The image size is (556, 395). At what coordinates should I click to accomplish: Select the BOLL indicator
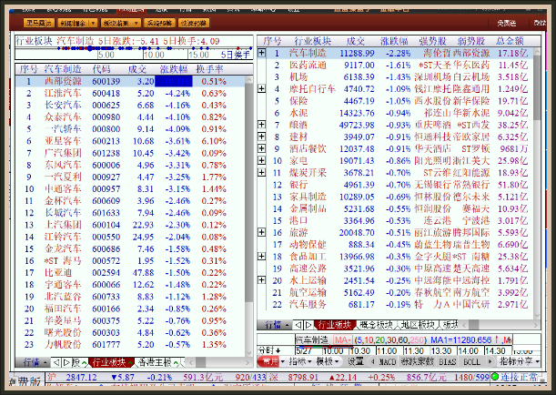tap(471, 361)
